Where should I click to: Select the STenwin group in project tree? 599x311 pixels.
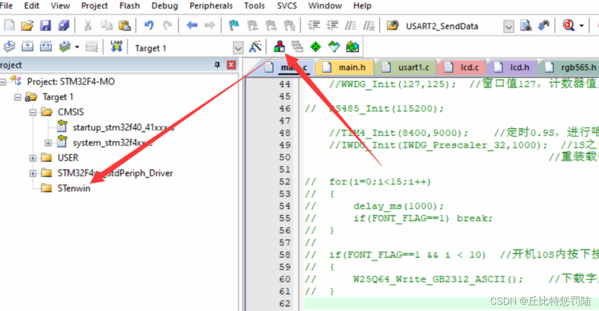(74, 189)
